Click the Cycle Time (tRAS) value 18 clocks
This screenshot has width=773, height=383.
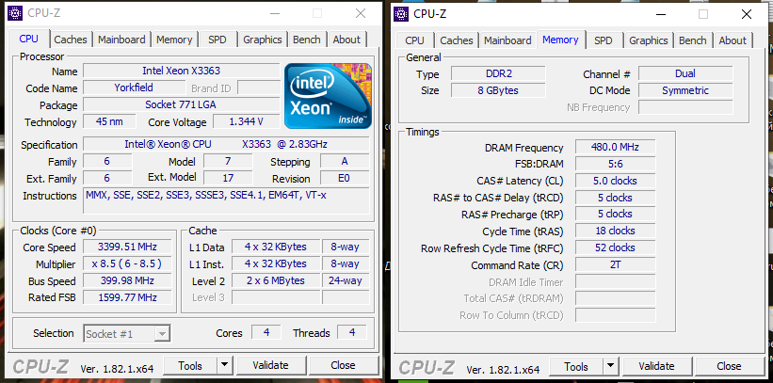(x=615, y=231)
